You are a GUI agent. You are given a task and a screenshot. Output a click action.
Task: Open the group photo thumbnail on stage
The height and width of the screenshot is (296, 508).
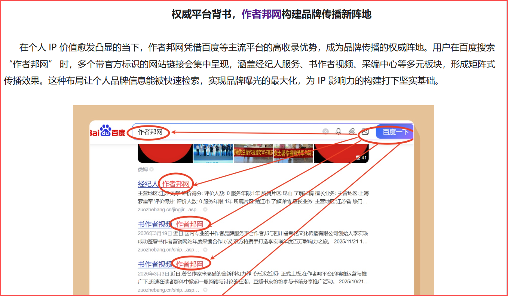pyautogui.click(x=213, y=153)
